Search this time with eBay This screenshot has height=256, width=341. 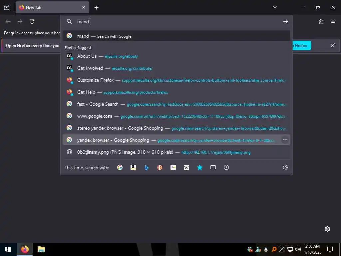pos(173,167)
